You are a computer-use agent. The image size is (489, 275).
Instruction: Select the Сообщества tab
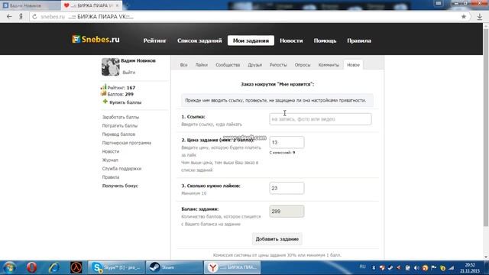[228, 65]
